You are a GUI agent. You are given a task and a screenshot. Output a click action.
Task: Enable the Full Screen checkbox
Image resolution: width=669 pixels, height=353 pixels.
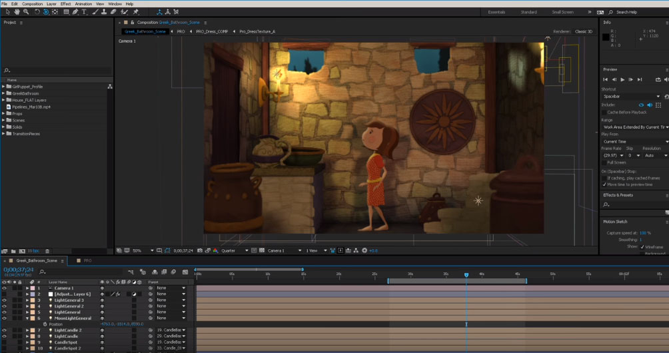pyautogui.click(x=604, y=162)
